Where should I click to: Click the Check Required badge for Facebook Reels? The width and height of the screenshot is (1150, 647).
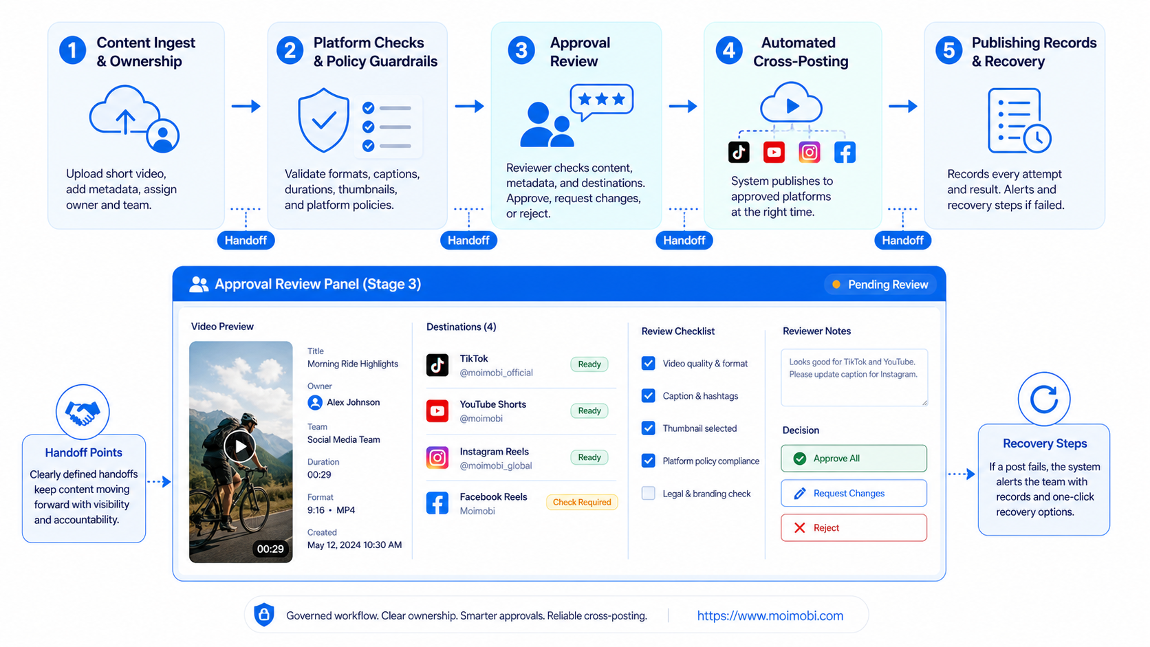pos(582,502)
